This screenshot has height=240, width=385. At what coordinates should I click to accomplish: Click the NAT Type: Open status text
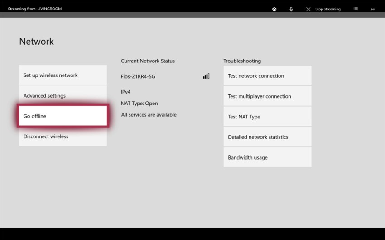[139, 104]
